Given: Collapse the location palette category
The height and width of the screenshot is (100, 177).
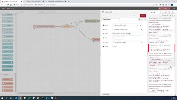Looking at the screenshot, I should tap(5, 75).
